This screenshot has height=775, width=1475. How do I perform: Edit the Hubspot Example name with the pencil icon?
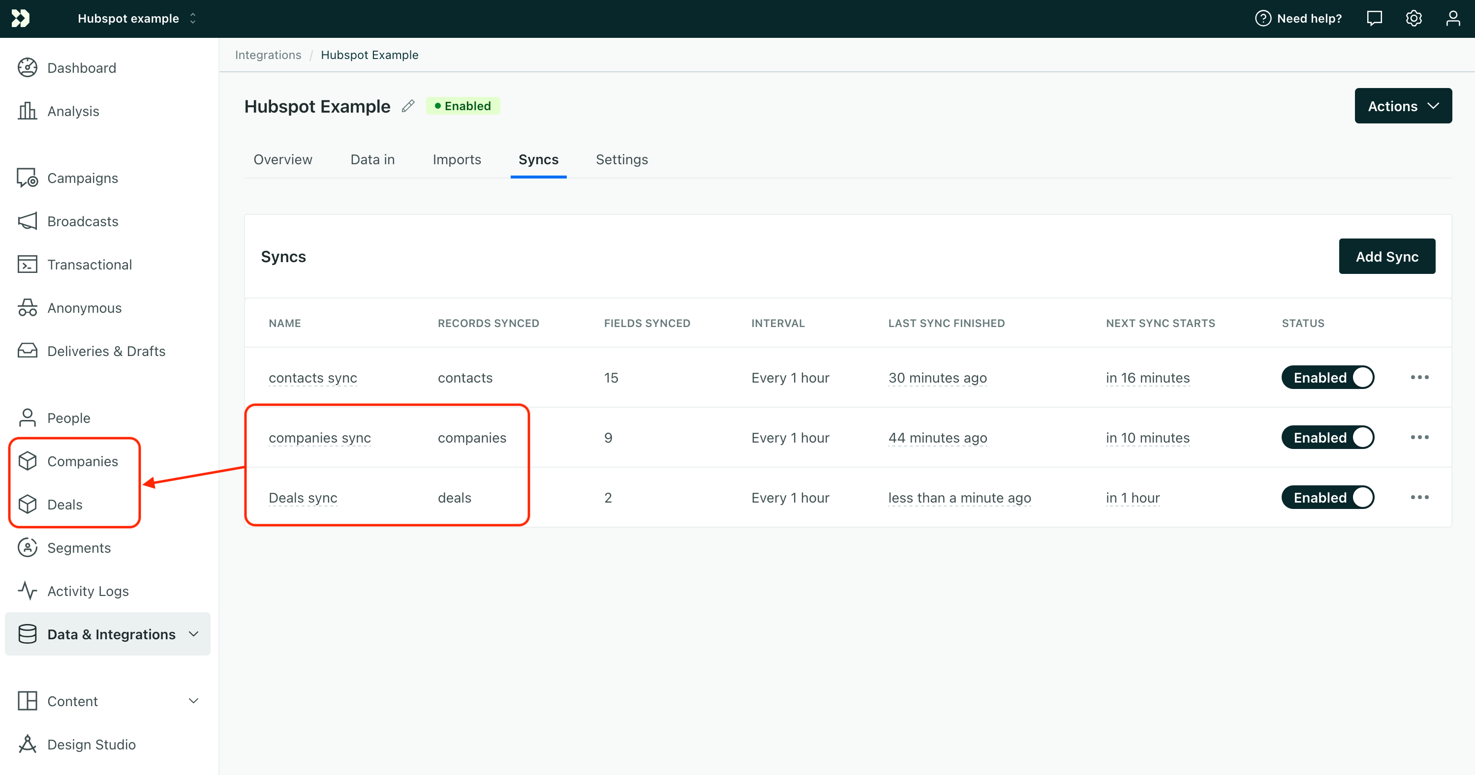408,106
